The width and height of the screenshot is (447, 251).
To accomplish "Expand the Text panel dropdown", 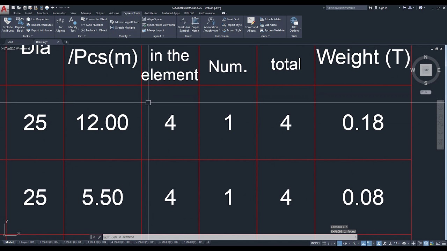I will pos(81,36).
